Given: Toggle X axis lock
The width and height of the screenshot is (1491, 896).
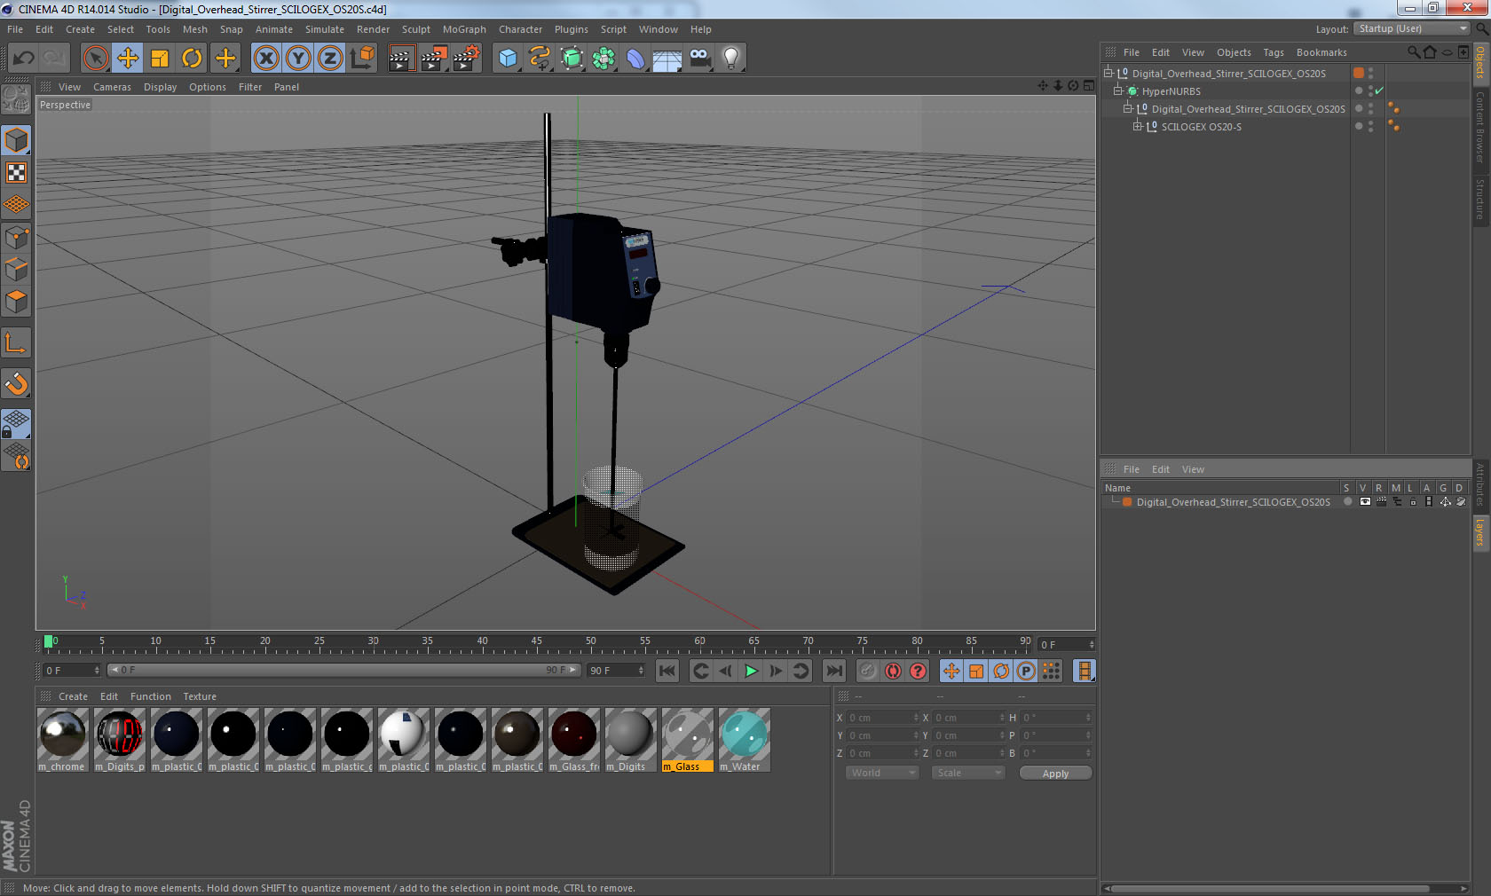Looking at the screenshot, I should pyautogui.click(x=266, y=59).
